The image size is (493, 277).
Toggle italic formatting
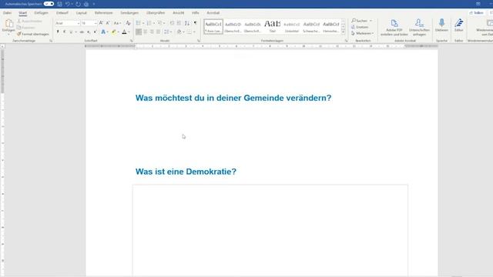click(65, 32)
